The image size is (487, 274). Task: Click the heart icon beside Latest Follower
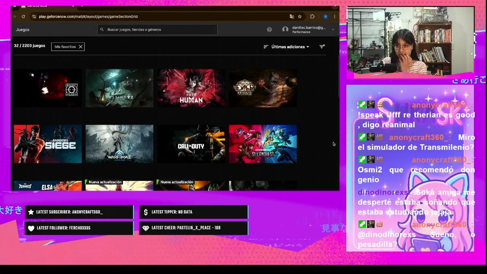tap(31, 228)
